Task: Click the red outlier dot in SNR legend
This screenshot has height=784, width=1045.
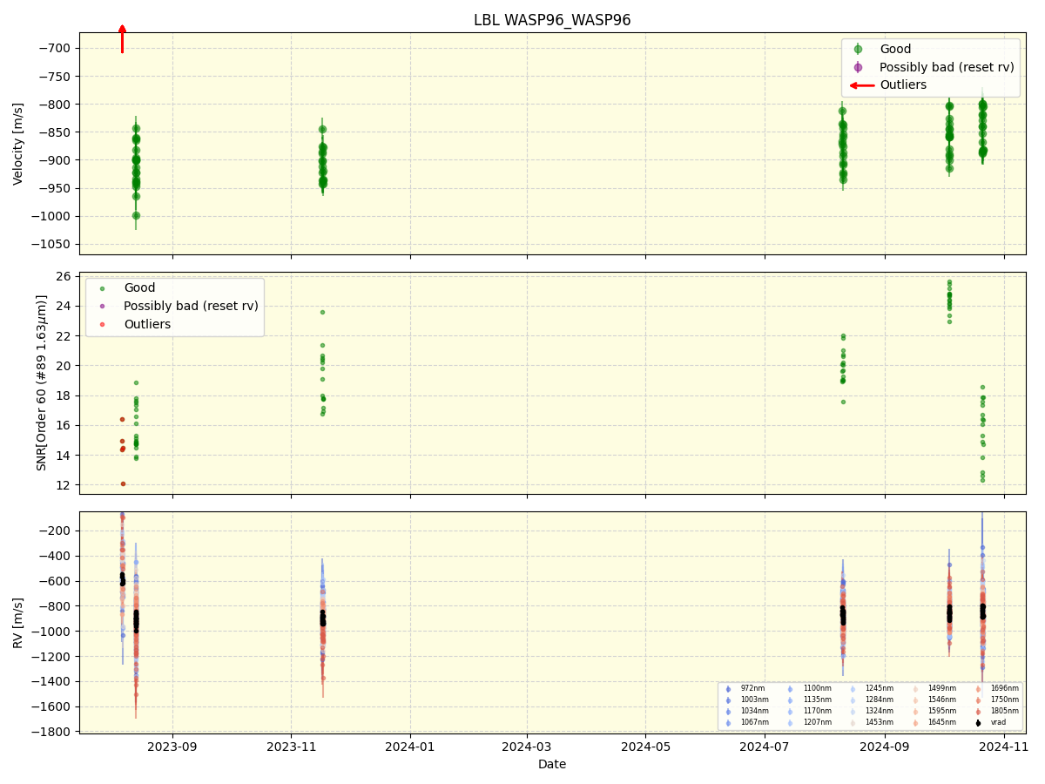Action: [x=103, y=324]
